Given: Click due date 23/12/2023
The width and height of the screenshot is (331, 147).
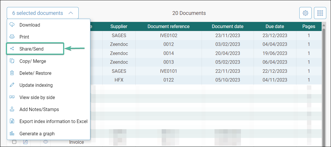Looking at the screenshot, I should coord(275,36).
